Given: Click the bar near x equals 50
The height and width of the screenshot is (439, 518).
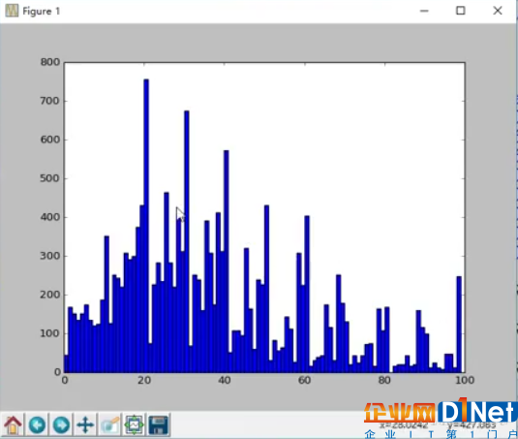Looking at the screenshot, I should 266,289.
